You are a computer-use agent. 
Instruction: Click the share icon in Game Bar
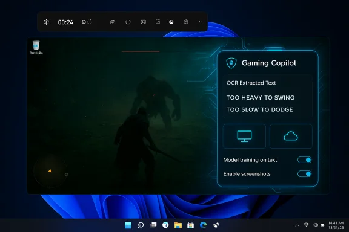(158, 22)
